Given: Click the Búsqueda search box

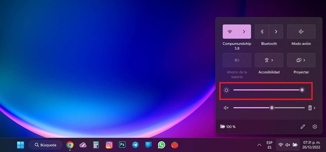Looking at the screenshot, I should pos(45,145).
